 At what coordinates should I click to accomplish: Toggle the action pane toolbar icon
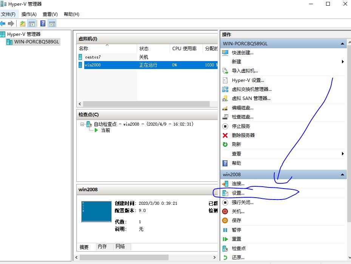tap(52, 23)
